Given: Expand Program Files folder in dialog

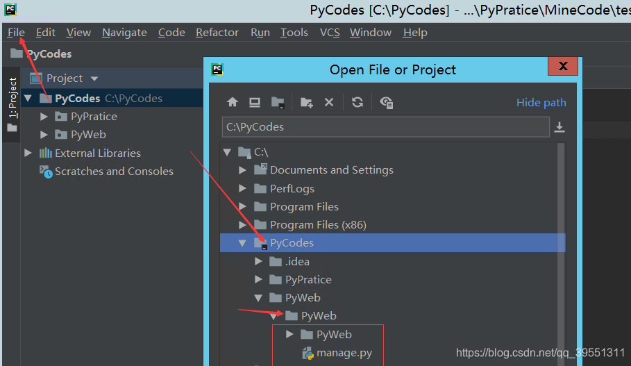Looking at the screenshot, I should coord(242,206).
